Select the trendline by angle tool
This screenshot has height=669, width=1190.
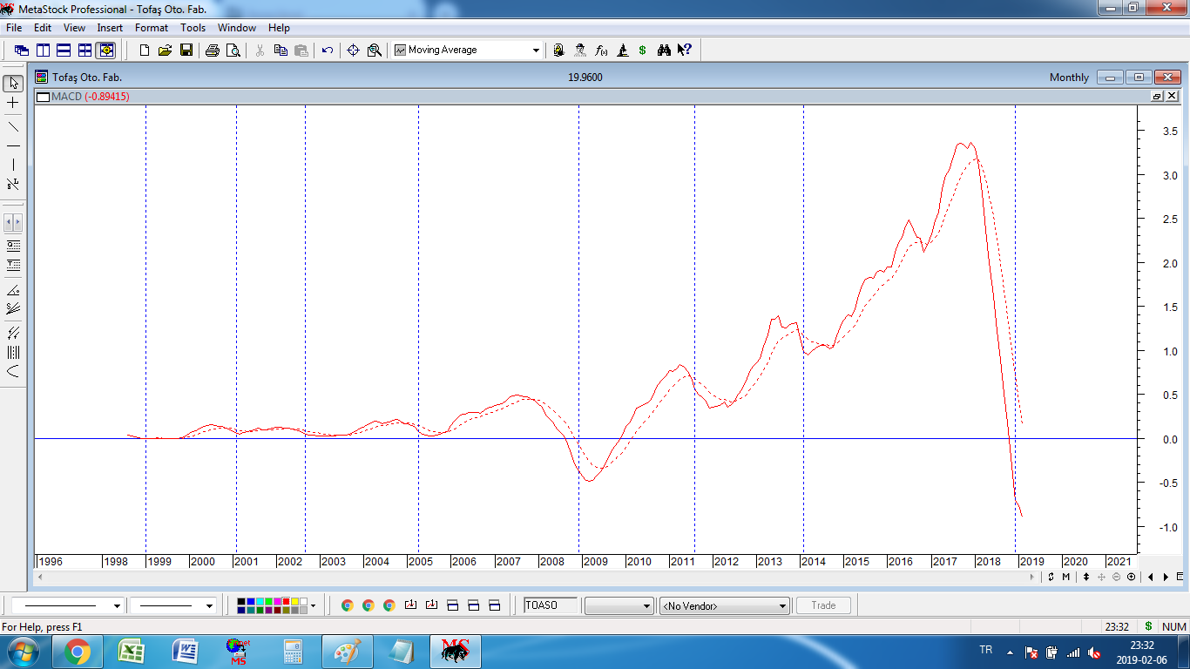click(x=13, y=289)
